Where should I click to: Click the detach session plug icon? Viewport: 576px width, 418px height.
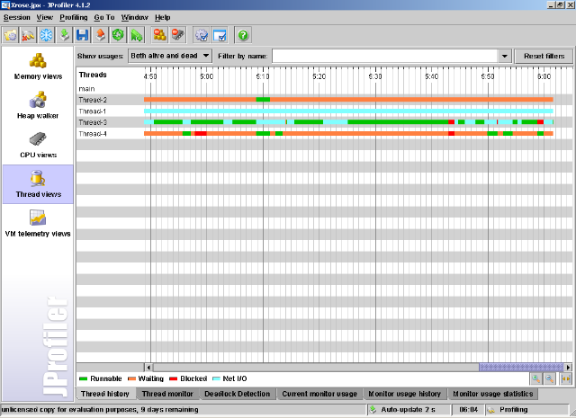[x=28, y=36]
